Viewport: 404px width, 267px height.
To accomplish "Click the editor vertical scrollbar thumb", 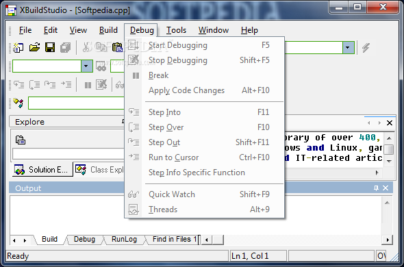I will click(389, 149).
